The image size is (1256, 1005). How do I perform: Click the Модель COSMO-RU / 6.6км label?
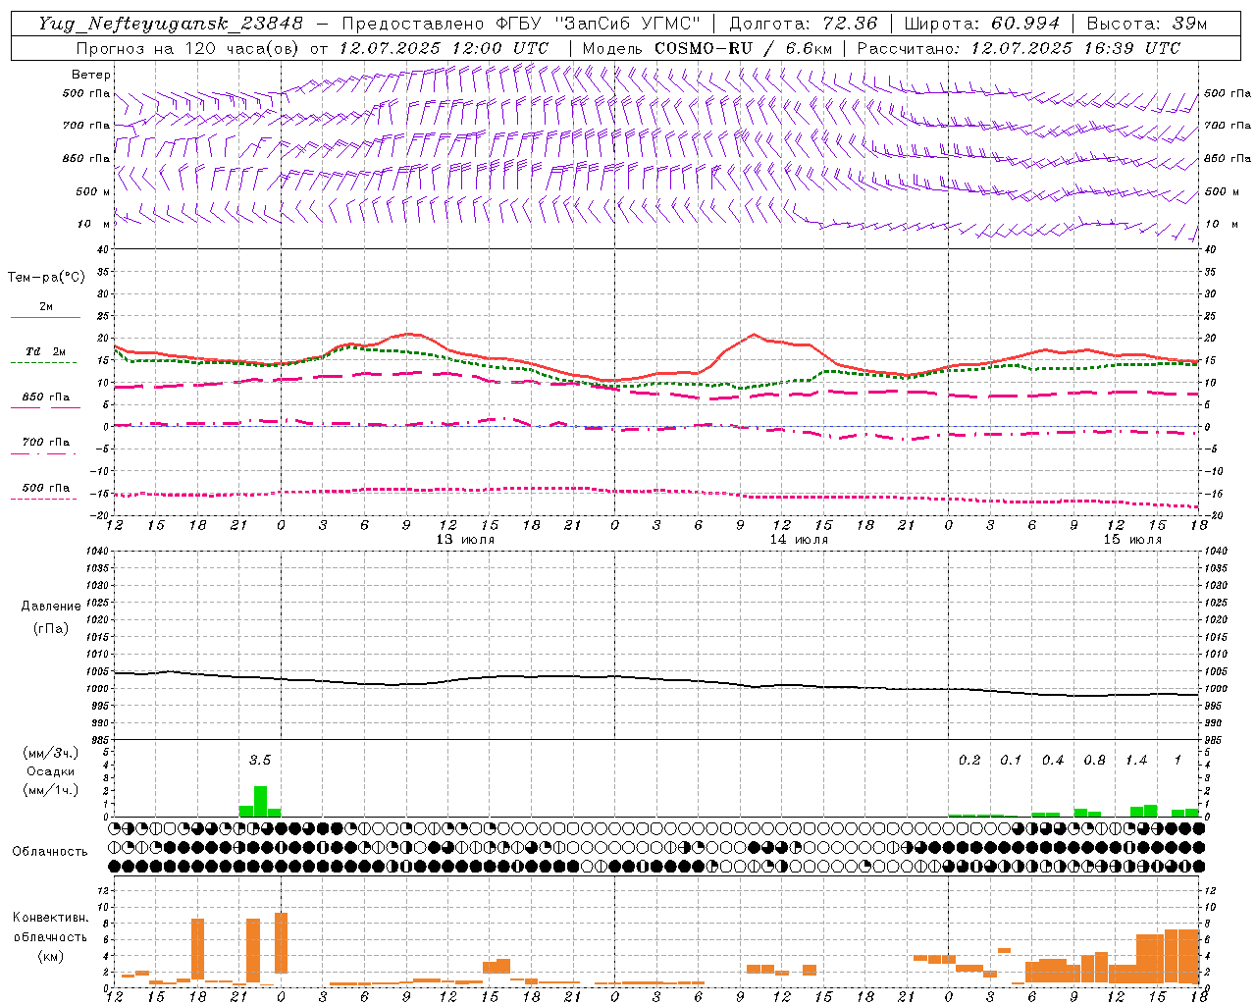click(x=707, y=48)
